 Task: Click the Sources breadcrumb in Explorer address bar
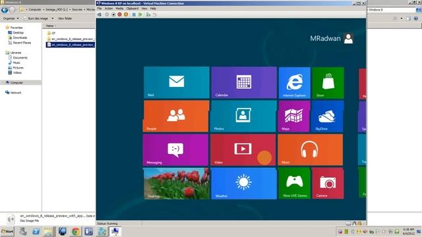pos(77,9)
